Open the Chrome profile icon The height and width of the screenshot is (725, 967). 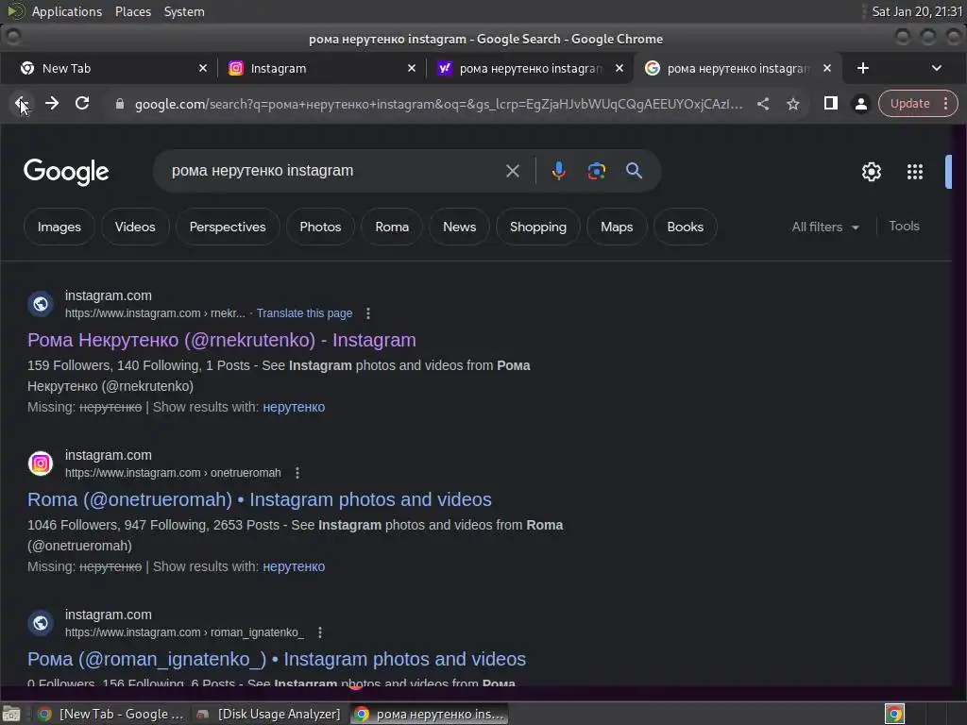click(861, 104)
